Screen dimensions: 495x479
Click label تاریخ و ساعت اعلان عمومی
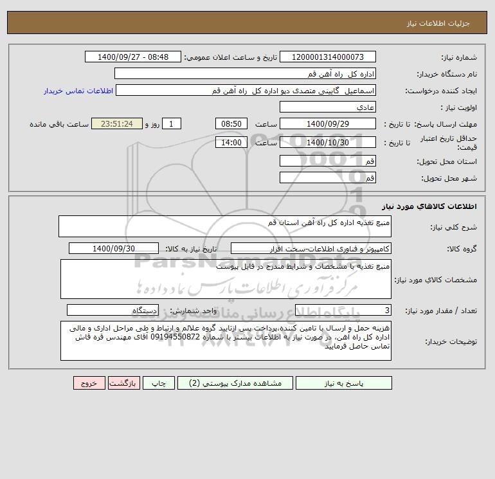point(230,57)
